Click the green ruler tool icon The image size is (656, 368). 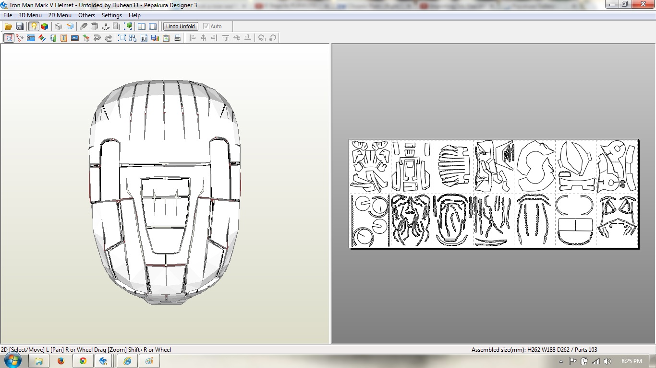[x=53, y=38]
